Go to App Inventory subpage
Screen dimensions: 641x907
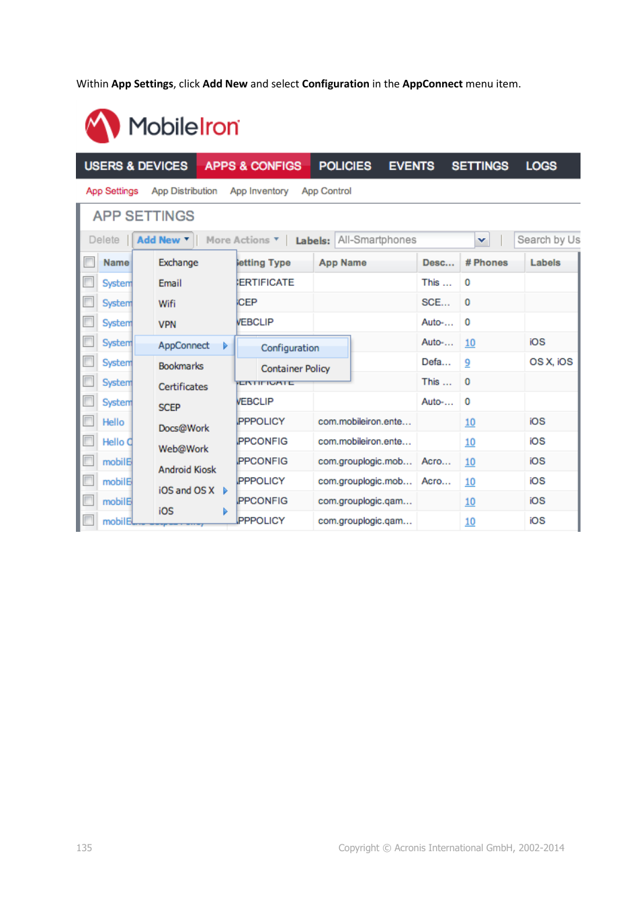pyautogui.click(x=259, y=191)
